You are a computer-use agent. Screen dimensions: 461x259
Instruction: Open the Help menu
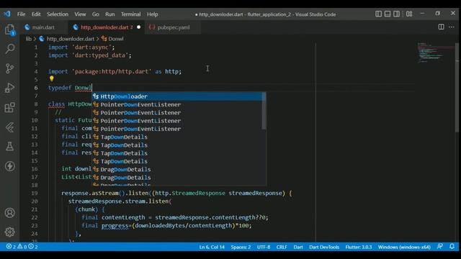[x=152, y=14]
